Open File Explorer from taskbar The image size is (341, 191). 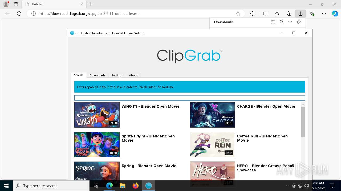coord(123,186)
